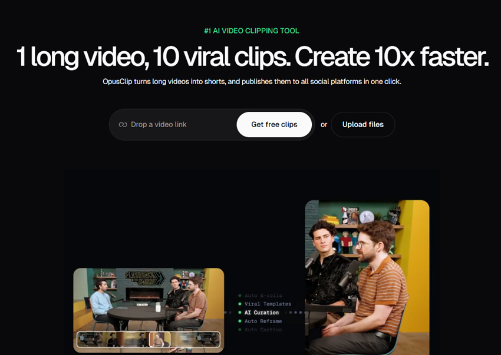Click the link chain icon in input
This screenshot has height=355, width=501.
123,124
